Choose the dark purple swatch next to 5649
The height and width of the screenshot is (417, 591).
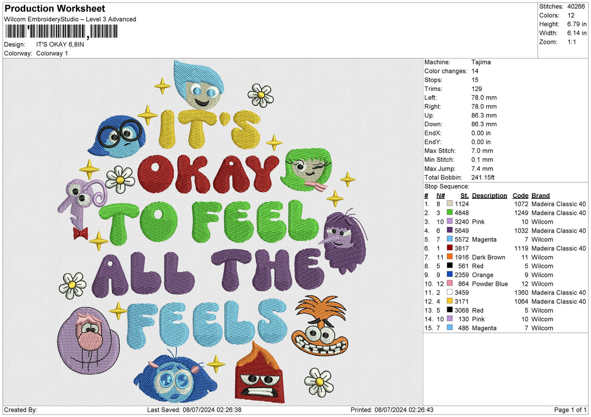450,231
